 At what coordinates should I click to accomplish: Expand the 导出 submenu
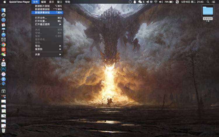47,46
